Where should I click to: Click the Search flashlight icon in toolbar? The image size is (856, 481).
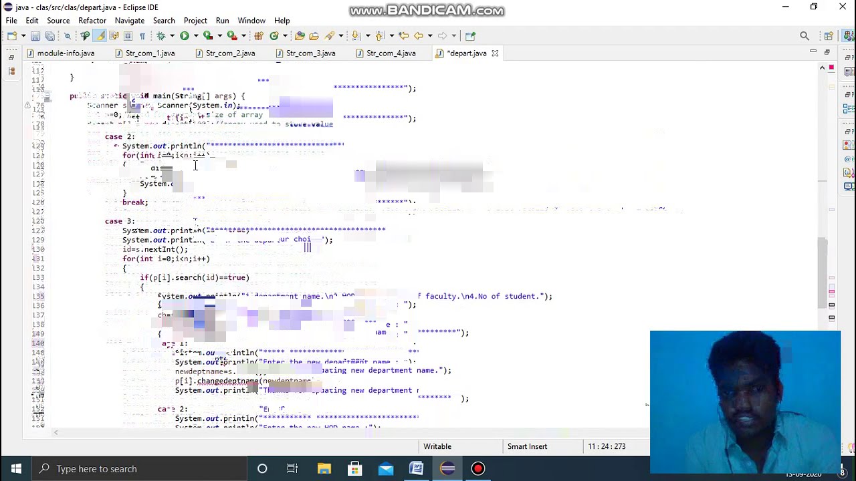coord(329,35)
